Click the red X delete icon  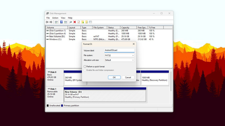[75, 22]
